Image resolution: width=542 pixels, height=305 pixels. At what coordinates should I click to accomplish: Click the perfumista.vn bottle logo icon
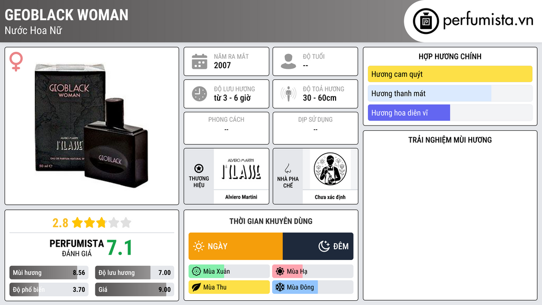(x=426, y=21)
